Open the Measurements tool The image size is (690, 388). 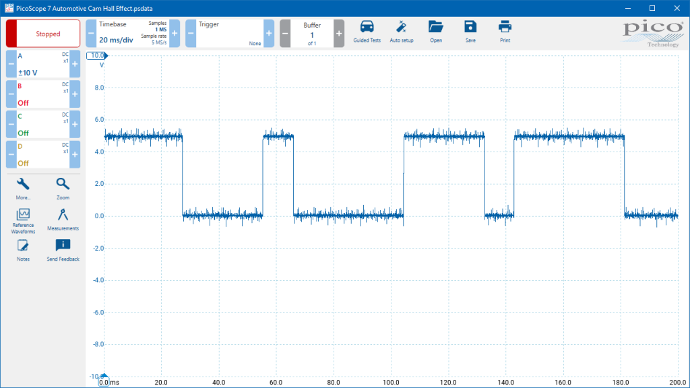pyautogui.click(x=63, y=220)
